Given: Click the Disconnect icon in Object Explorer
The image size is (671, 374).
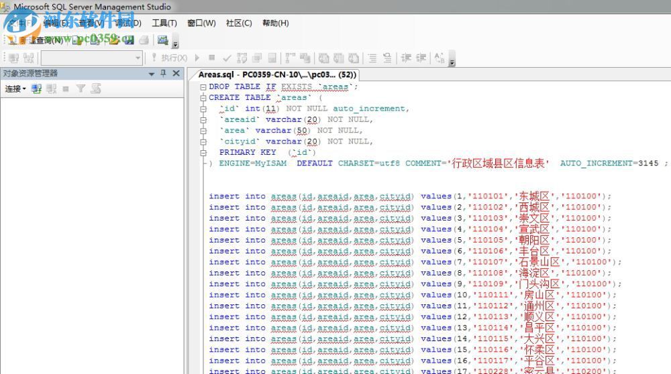Looking at the screenshot, I should pyautogui.click(x=52, y=88).
